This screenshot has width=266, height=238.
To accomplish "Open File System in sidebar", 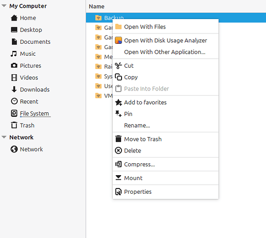I will click(x=34, y=113).
